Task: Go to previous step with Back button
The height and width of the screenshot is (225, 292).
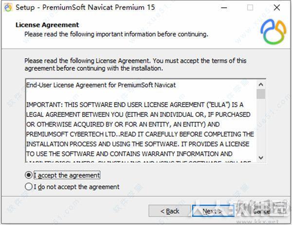Action: pos(170,211)
